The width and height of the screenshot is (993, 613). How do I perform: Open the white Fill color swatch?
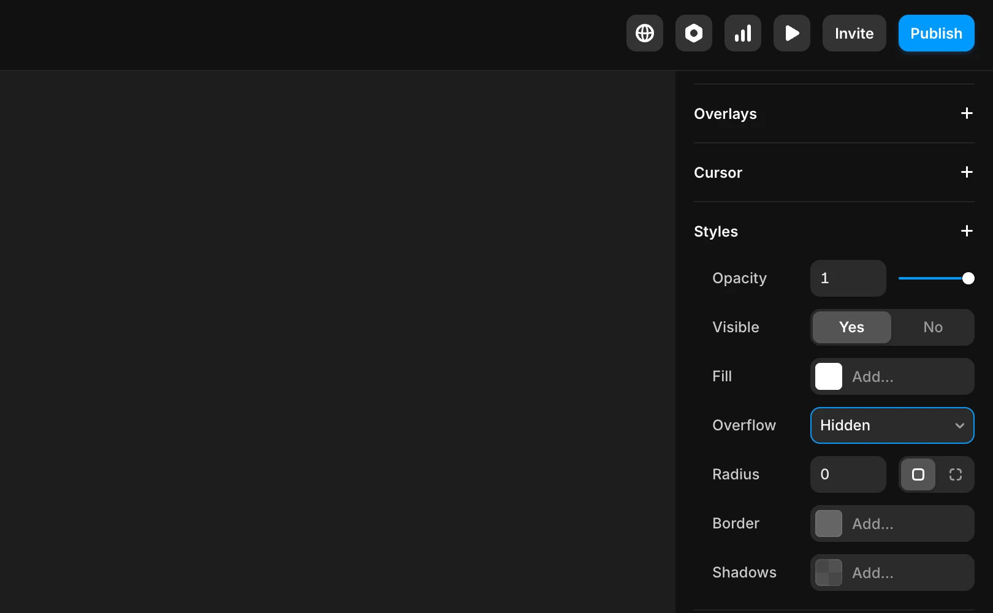829,376
